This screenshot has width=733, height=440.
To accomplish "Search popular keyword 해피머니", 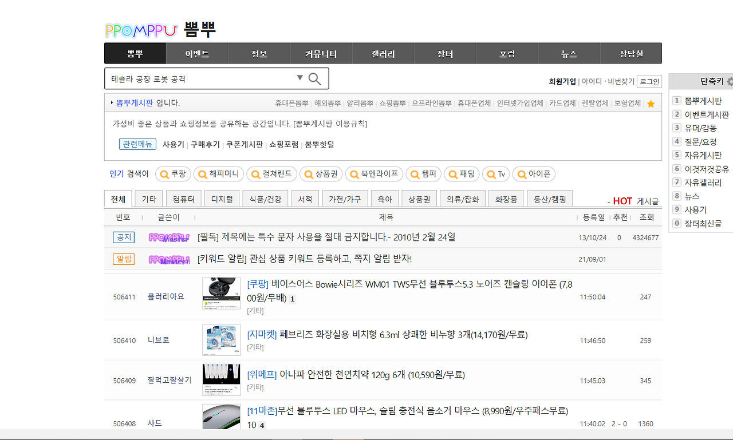I will click(x=219, y=174).
